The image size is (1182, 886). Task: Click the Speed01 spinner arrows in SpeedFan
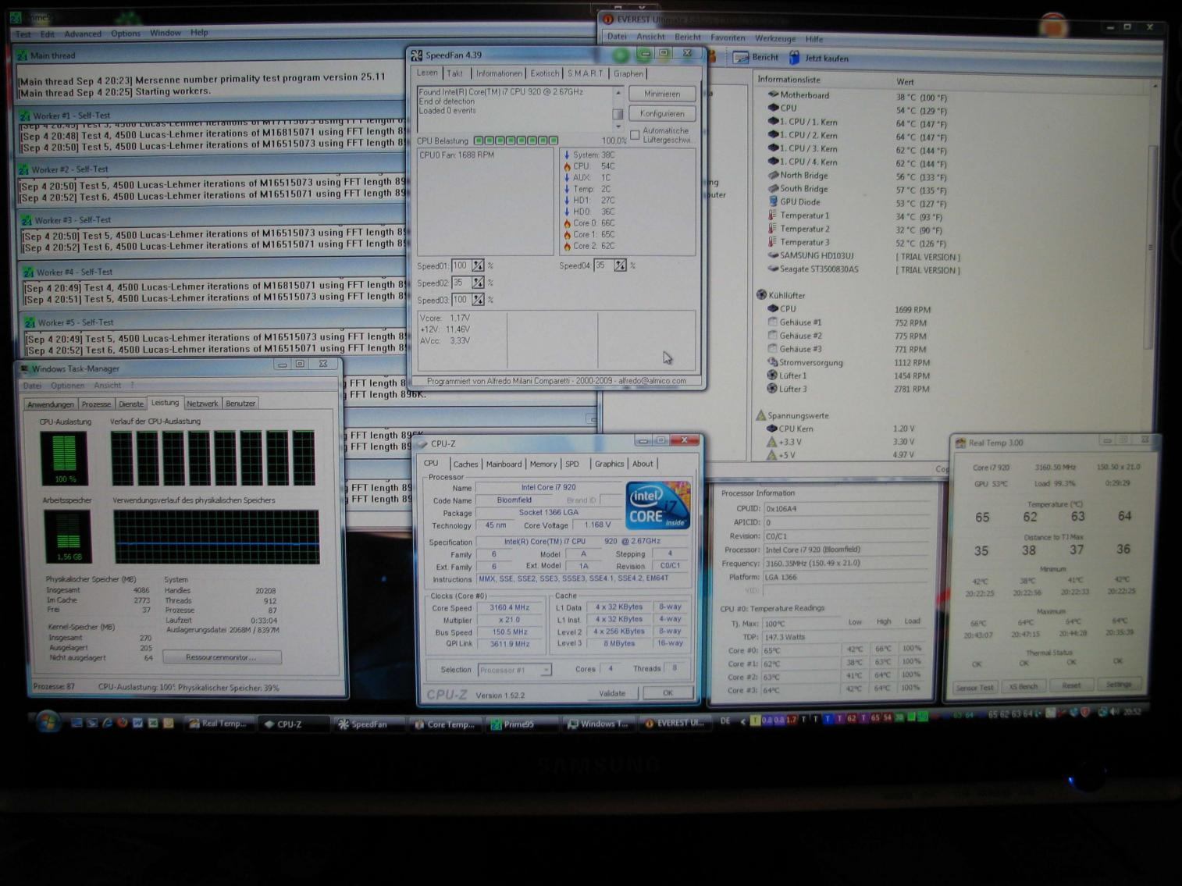(478, 265)
